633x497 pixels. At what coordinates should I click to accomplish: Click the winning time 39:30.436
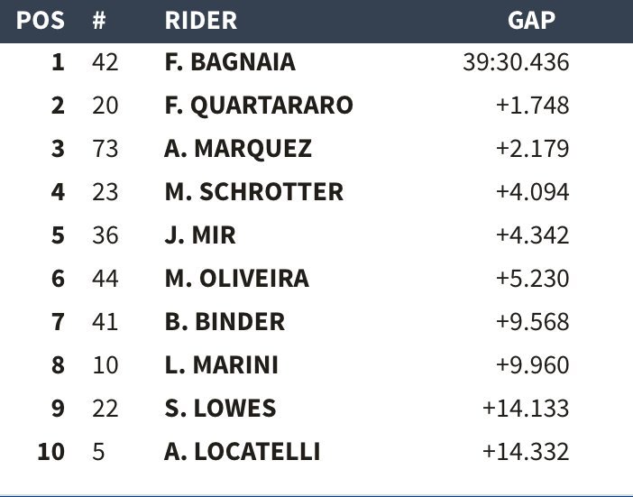(515, 63)
